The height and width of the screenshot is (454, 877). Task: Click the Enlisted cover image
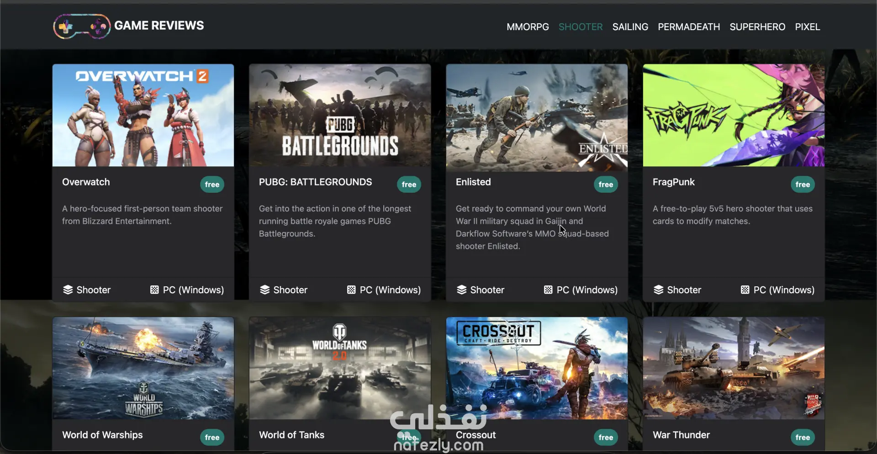(x=537, y=118)
